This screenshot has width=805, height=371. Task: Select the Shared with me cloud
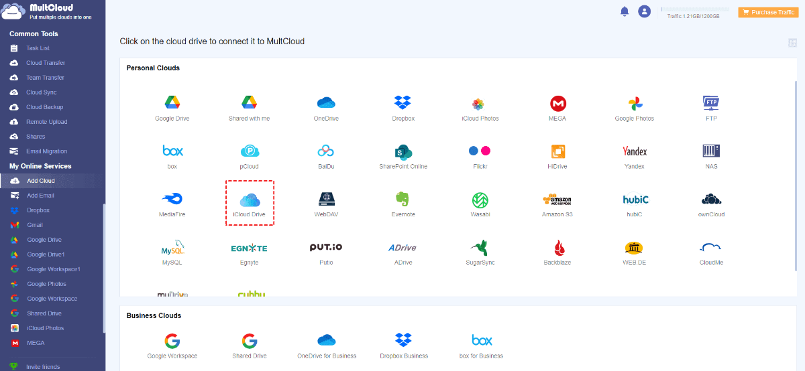tap(249, 108)
